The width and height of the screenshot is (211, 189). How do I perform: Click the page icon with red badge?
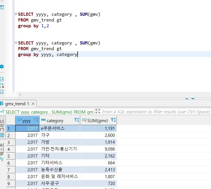click(2, 85)
